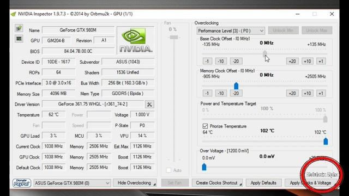Screen dimensions: 349x196
Task: Click the P-State value P0
Action: point(142,125)
